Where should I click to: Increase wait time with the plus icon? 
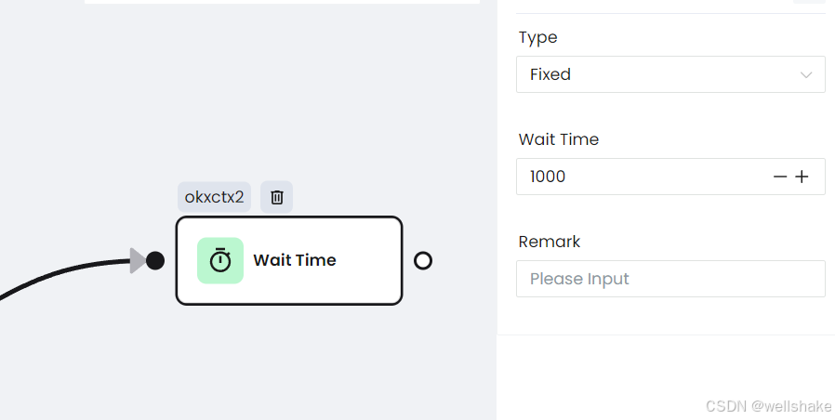[802, 177]
